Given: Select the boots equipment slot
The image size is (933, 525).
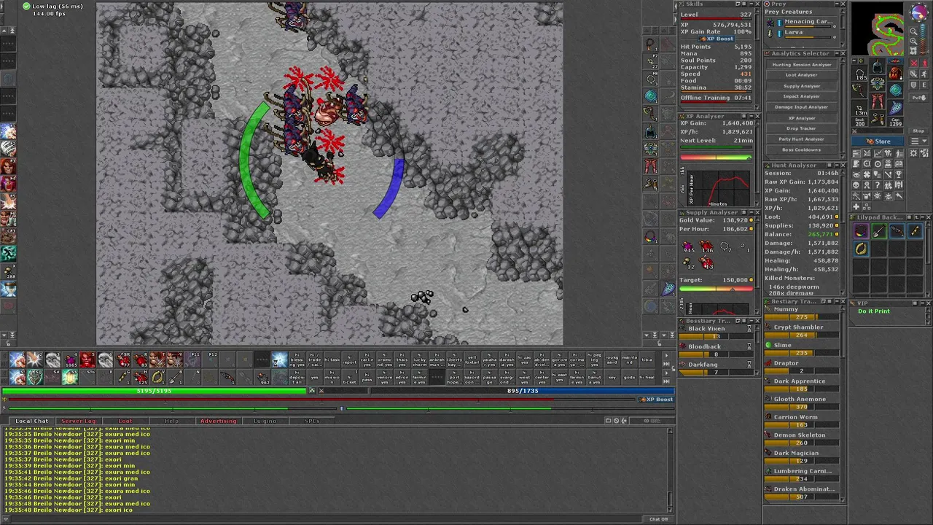Looking at the screenshot, I should click(878, 118).
